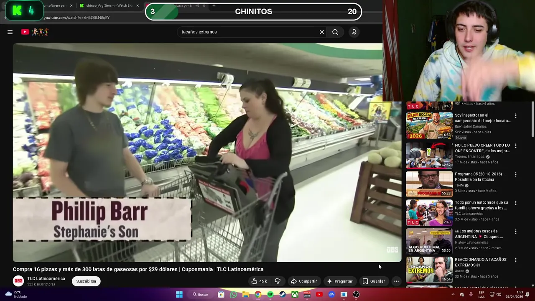Open the EA app from the taskbar
Viewport: 535px width, 301px height.
coord(331,294)
